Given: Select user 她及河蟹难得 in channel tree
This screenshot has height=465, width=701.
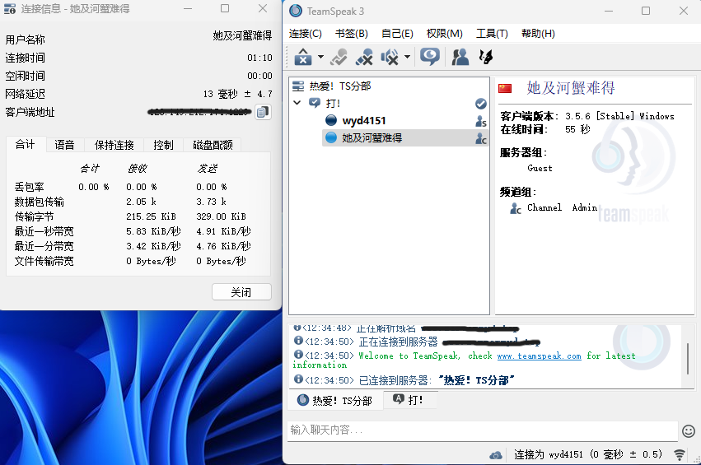Looking at the screenshot, I should [372, 138].
